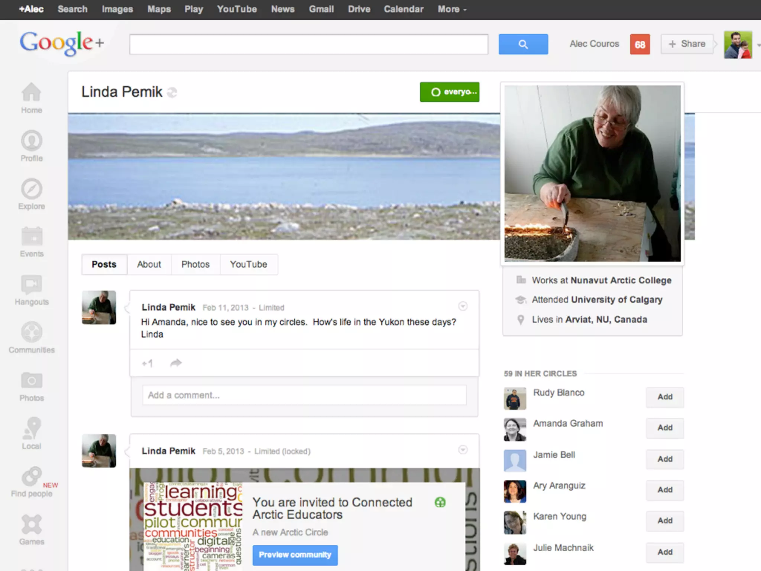Open Amanda Graham's profile thumbnail
The height and width of the screenshot is (571, 761).
tap(515, 429)
